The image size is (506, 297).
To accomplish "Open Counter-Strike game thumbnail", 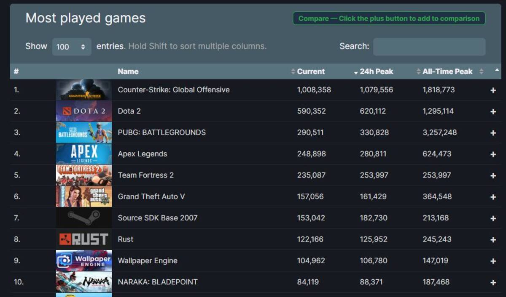I will (84, 90).
